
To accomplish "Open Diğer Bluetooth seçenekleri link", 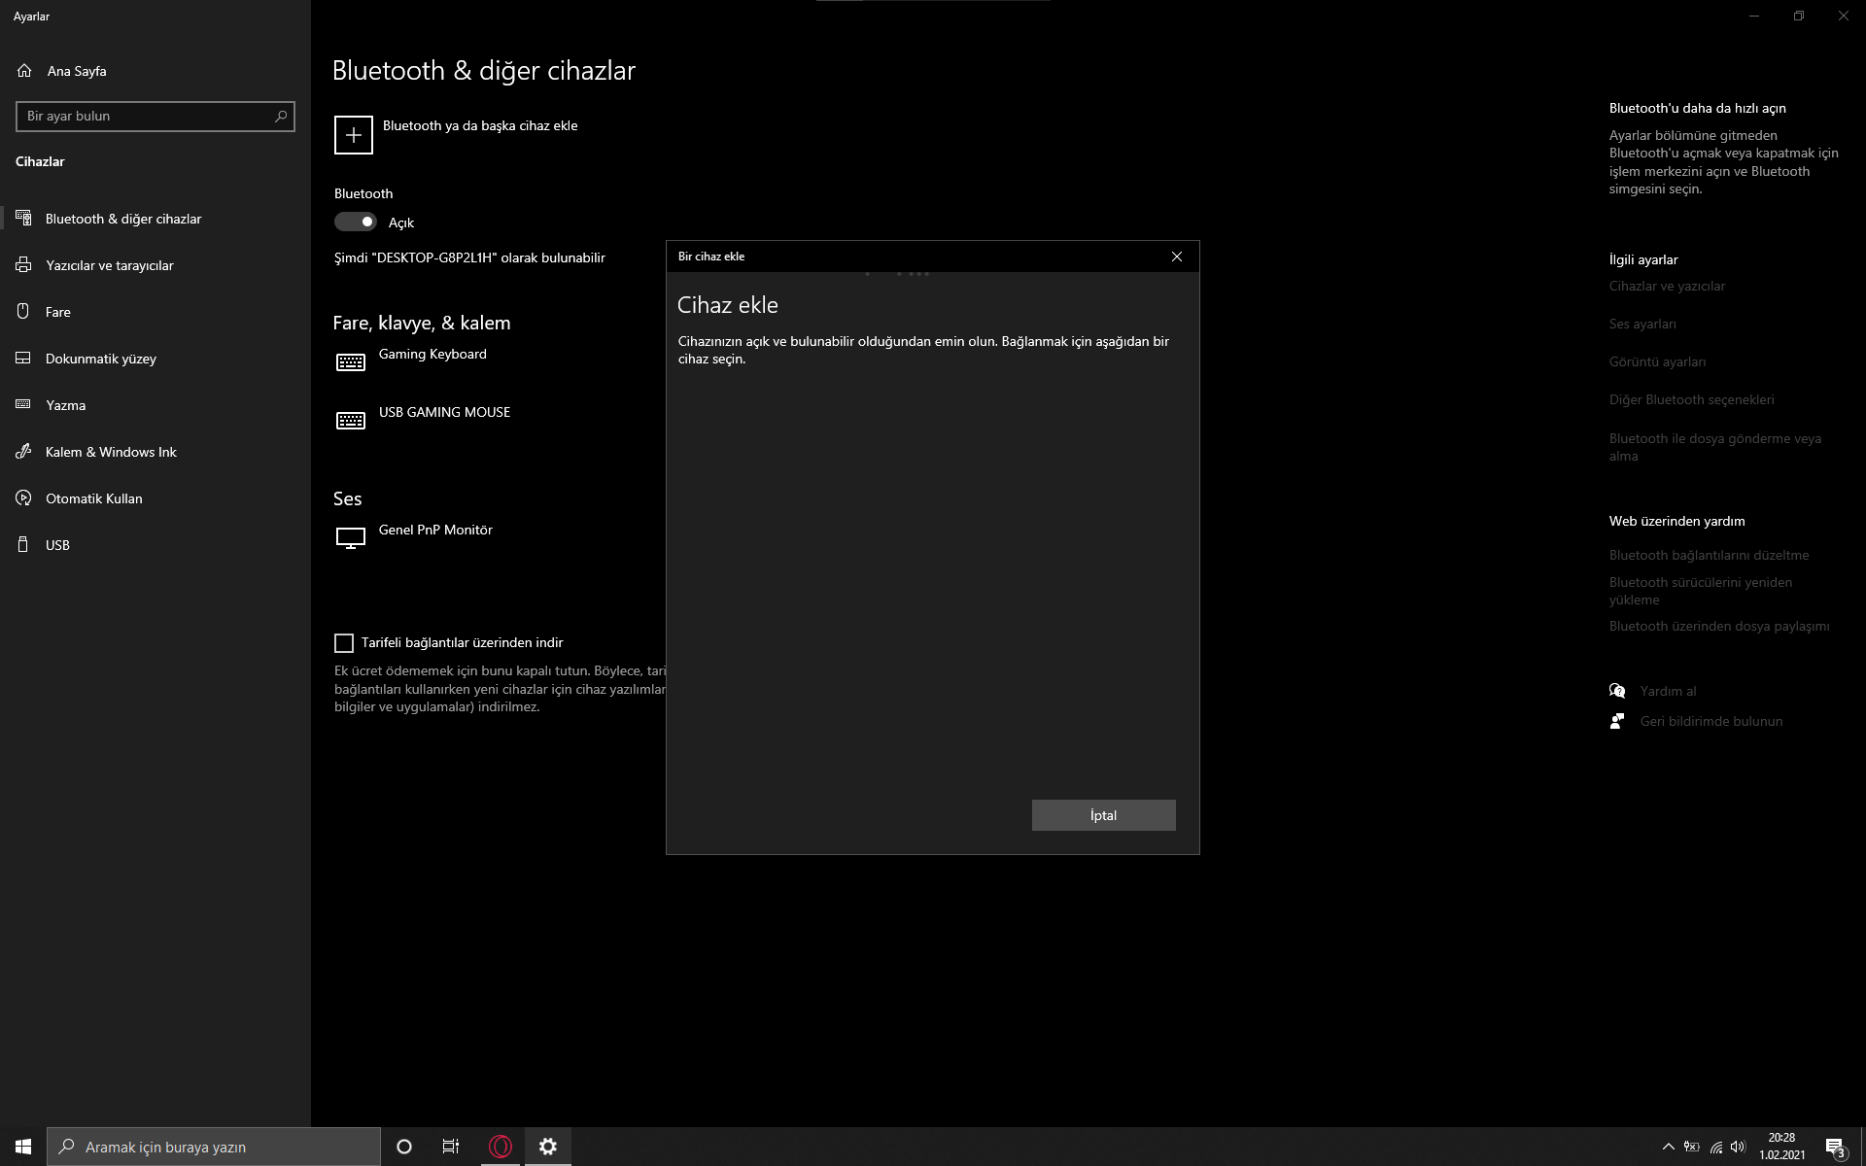I will [1691, 399].
